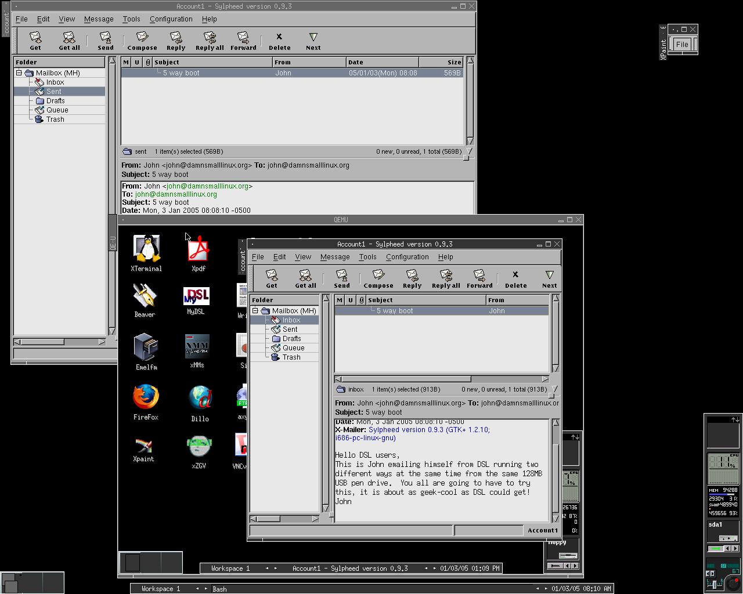Select Sent folder in QEMU Sylpheed
Viewport: 743px width, 594px height.
290,329
